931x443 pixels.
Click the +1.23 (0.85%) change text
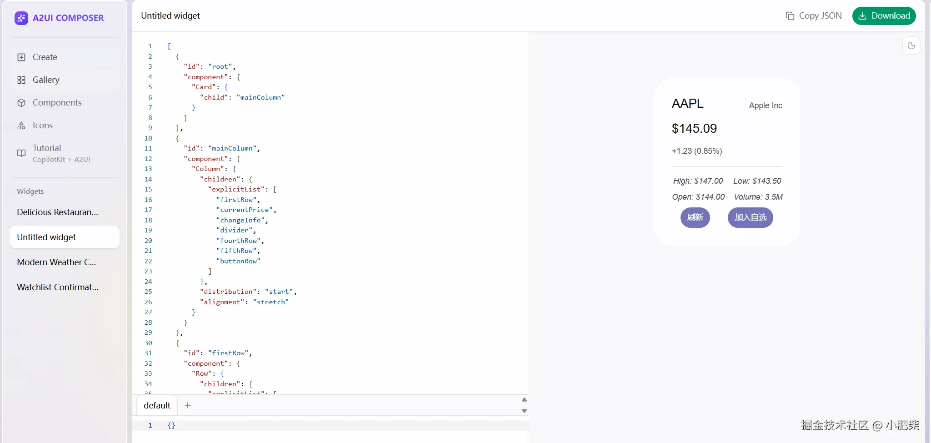[x=697, y=151]
